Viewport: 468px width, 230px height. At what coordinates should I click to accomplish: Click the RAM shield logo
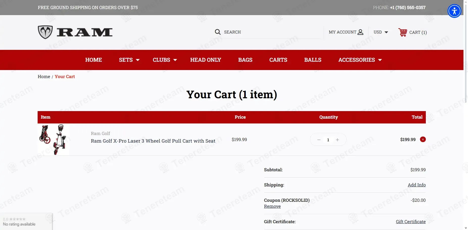pyautogui.click(x=45, y=32)
